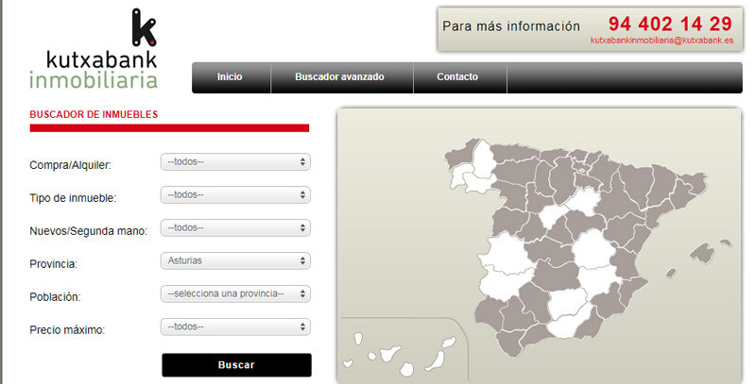Viewport: 756px width, 384px height.
Task: Click the Cuenca province on the map
Action: [595, 249]
